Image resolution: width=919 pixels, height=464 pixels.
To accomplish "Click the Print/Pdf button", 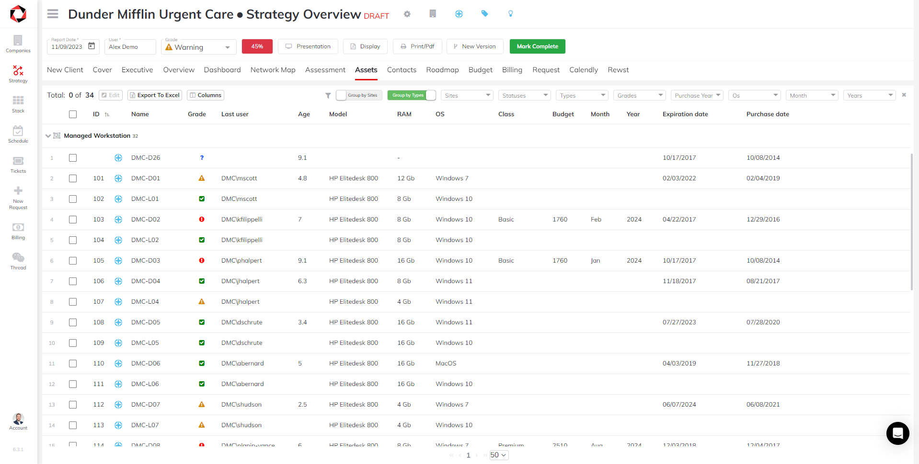I will point(417,46).
